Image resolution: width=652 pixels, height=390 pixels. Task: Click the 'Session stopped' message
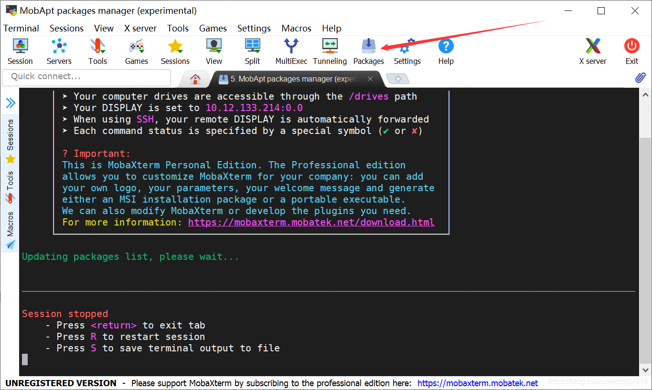click(65, 314)
